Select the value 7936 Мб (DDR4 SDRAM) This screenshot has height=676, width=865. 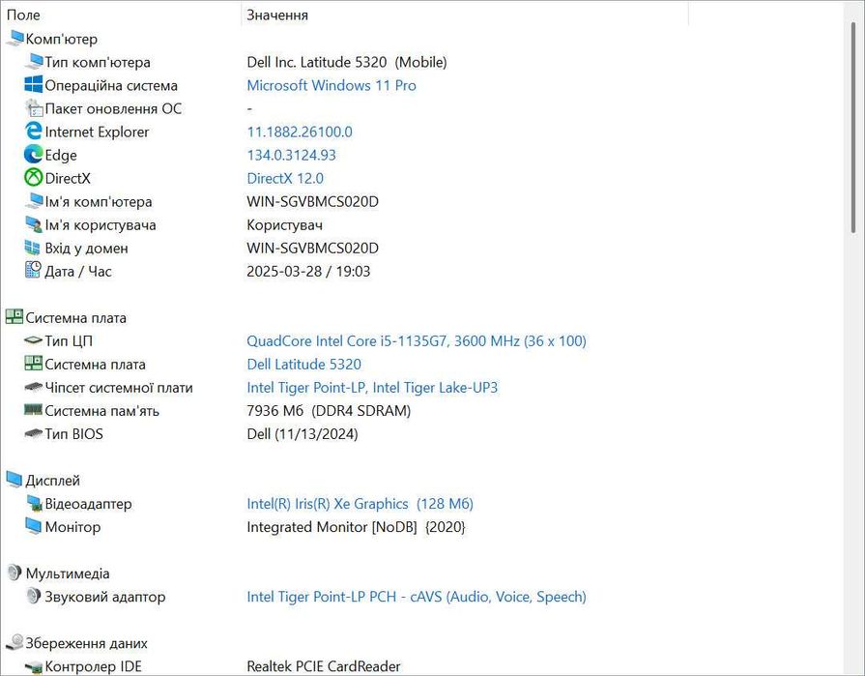(329, 411)
